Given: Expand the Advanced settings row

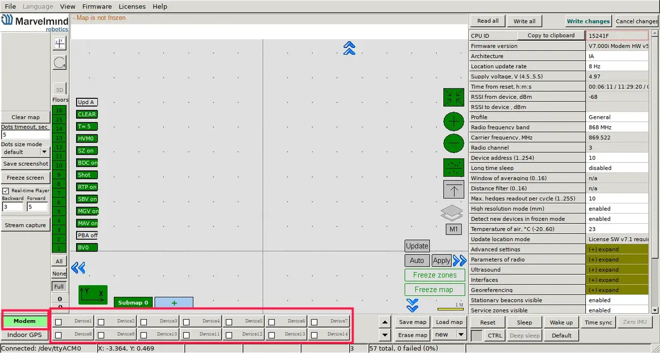Looking at the screenshot, I should pos(617,250).
